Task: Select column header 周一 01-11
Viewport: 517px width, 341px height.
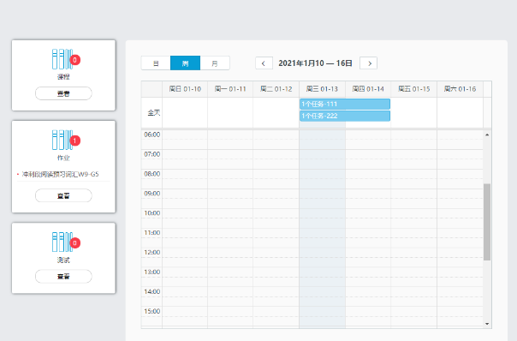Action: click(230, 89)
